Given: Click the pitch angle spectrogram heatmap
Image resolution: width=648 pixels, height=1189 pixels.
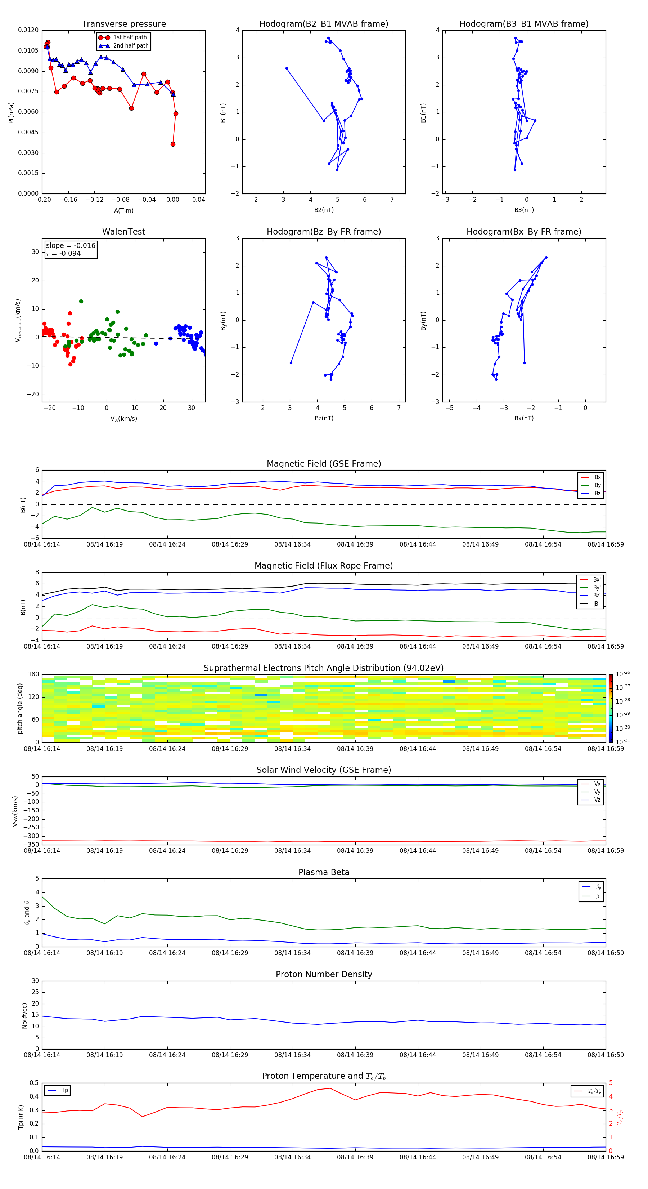Looking at the screenshot, I should [x=324, y=708].
